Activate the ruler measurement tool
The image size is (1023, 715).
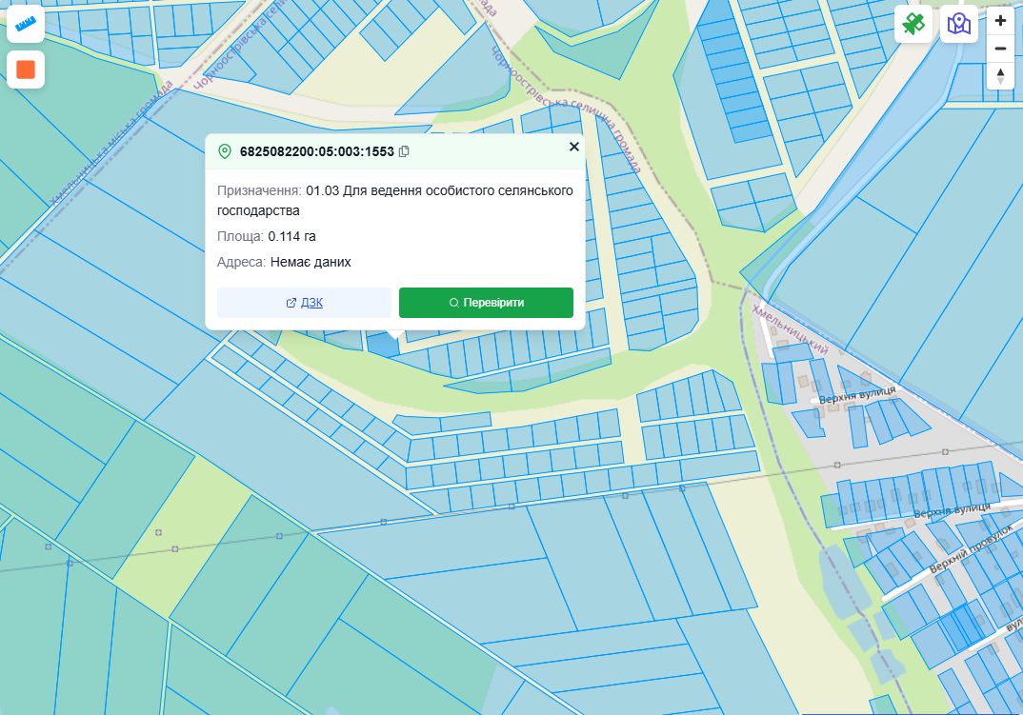coord(26,24)
